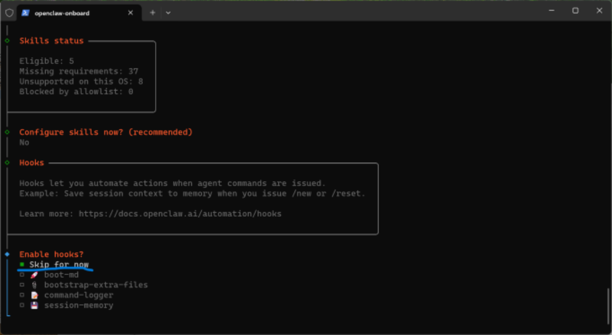The height and width of the screenshot is (335, 612).
Task: Click the blue diamond marker beside Enable hooks
Action: [7, 254]
